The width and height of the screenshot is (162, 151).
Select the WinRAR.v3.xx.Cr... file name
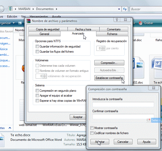(x=55, y=125)
